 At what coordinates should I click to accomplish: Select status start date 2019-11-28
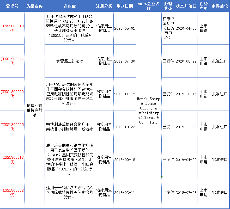[x=186, y=127]
